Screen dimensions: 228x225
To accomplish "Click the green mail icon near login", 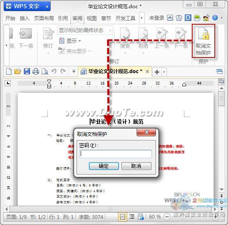I will [x=197, y=18].
